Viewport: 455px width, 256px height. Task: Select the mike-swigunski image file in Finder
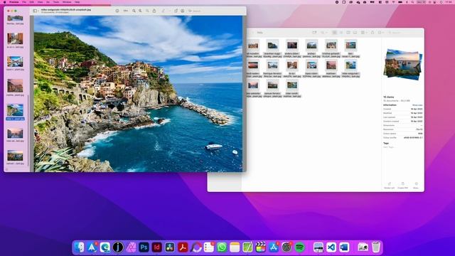click(x=350, y=68)
